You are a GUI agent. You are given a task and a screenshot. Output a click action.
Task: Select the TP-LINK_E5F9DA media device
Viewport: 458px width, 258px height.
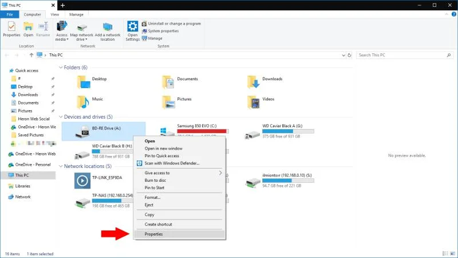(x=98, y=181)
